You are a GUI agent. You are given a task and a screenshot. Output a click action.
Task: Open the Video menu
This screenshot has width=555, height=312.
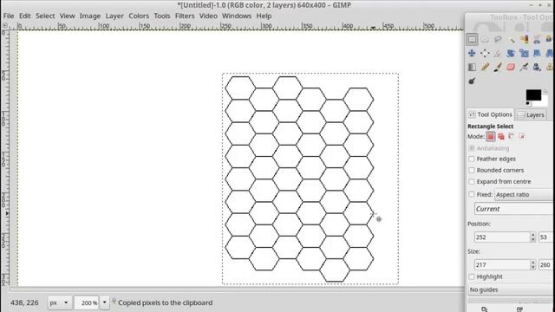pos(208,16)
